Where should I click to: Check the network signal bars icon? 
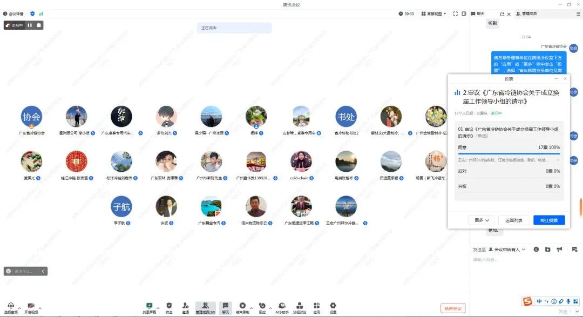click(41, 14)
